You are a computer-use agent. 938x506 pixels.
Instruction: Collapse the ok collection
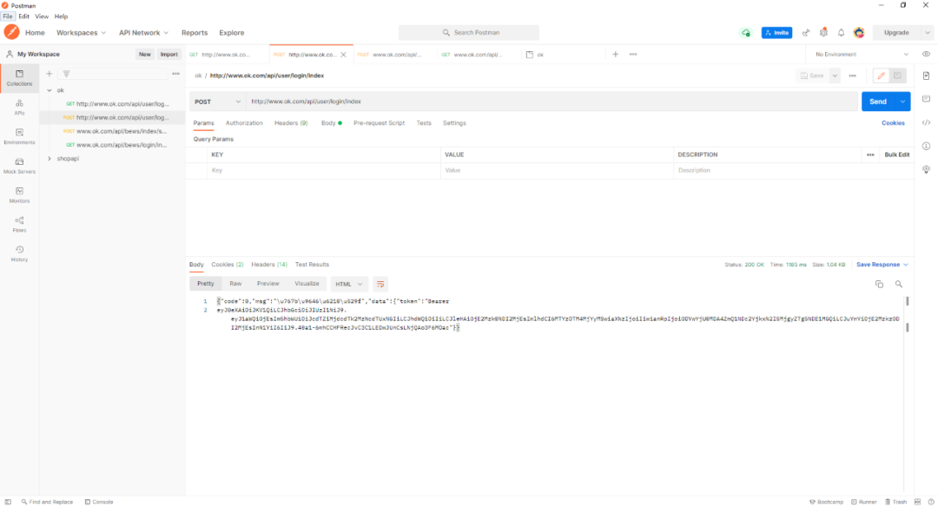click(x=50, y=90)
